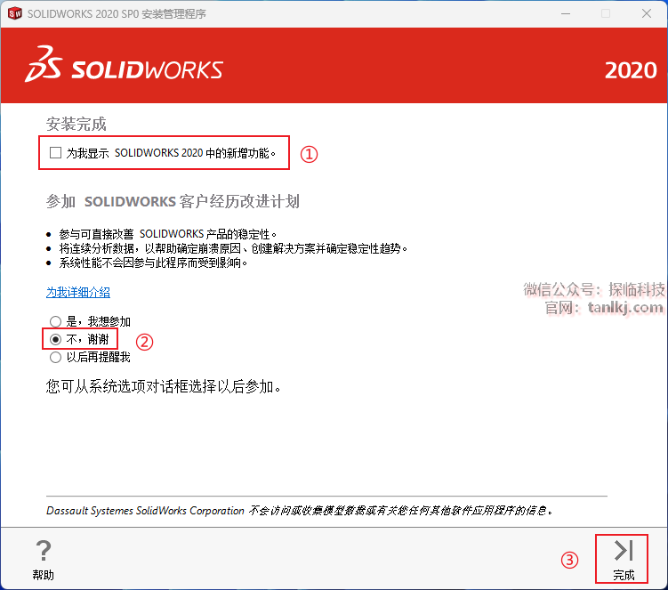Click the SOLIDWORKS logo in red banner

point(124,65)
